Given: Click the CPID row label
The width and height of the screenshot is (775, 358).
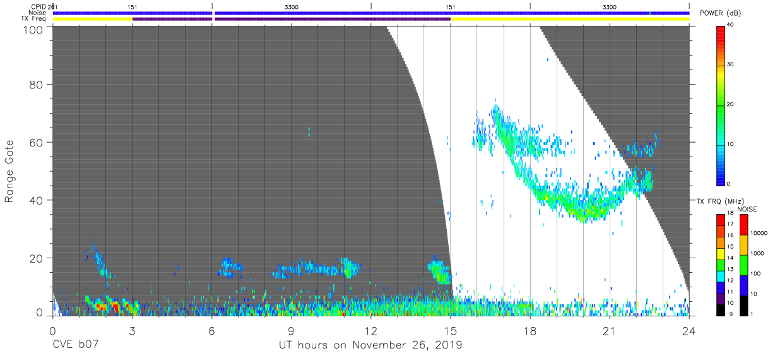Looking at the screenshot, I should [x=39, y=6].
